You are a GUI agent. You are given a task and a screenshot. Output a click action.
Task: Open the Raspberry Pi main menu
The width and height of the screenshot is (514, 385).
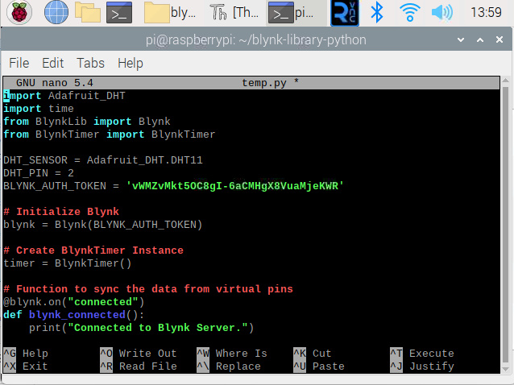pos(19,12)
